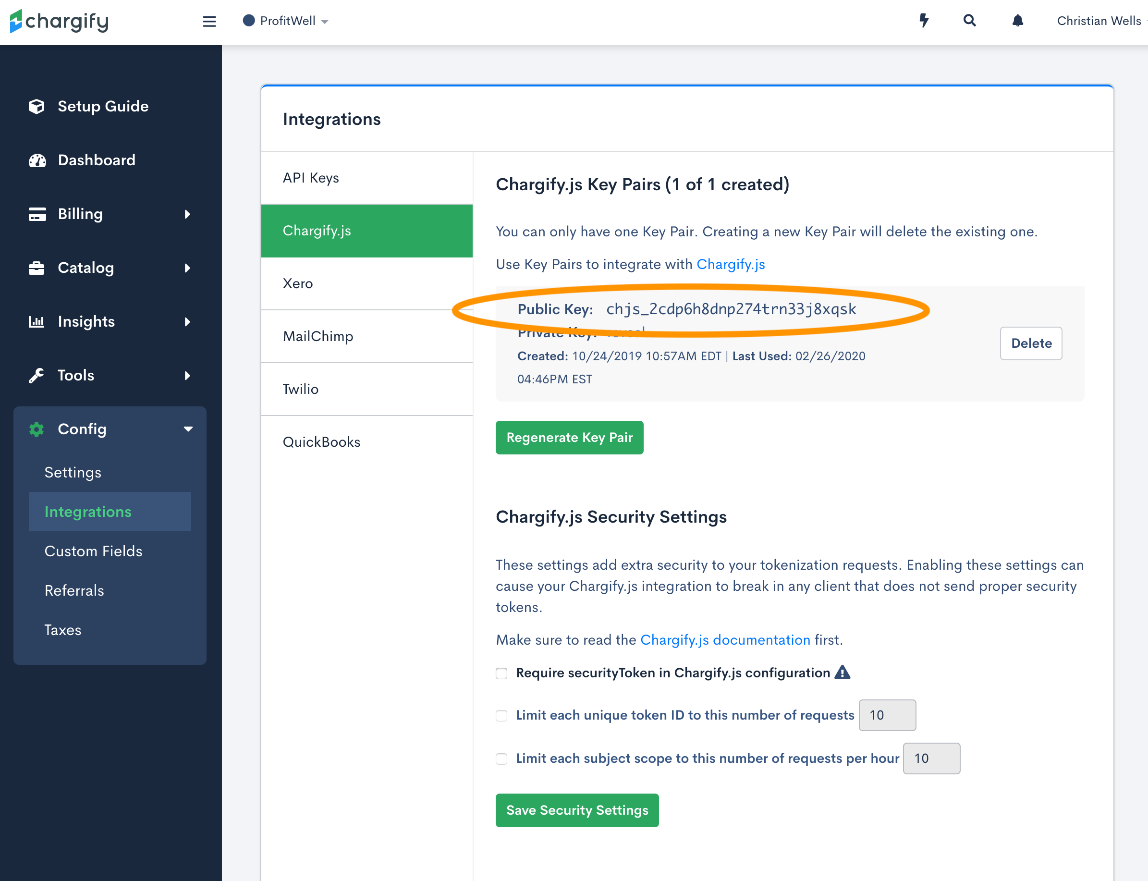The image size is (1148, 881).
Task: Click the subject scope requests per hour field
Action: coord(931,759)
